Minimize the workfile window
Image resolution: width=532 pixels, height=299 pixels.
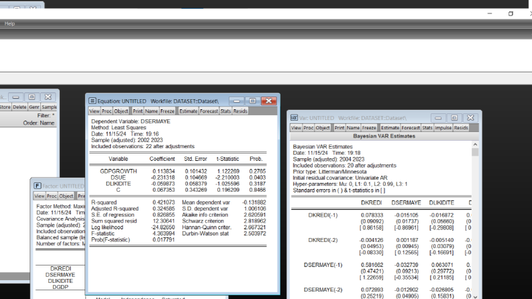pyautogui.click(x=15, y=97)
